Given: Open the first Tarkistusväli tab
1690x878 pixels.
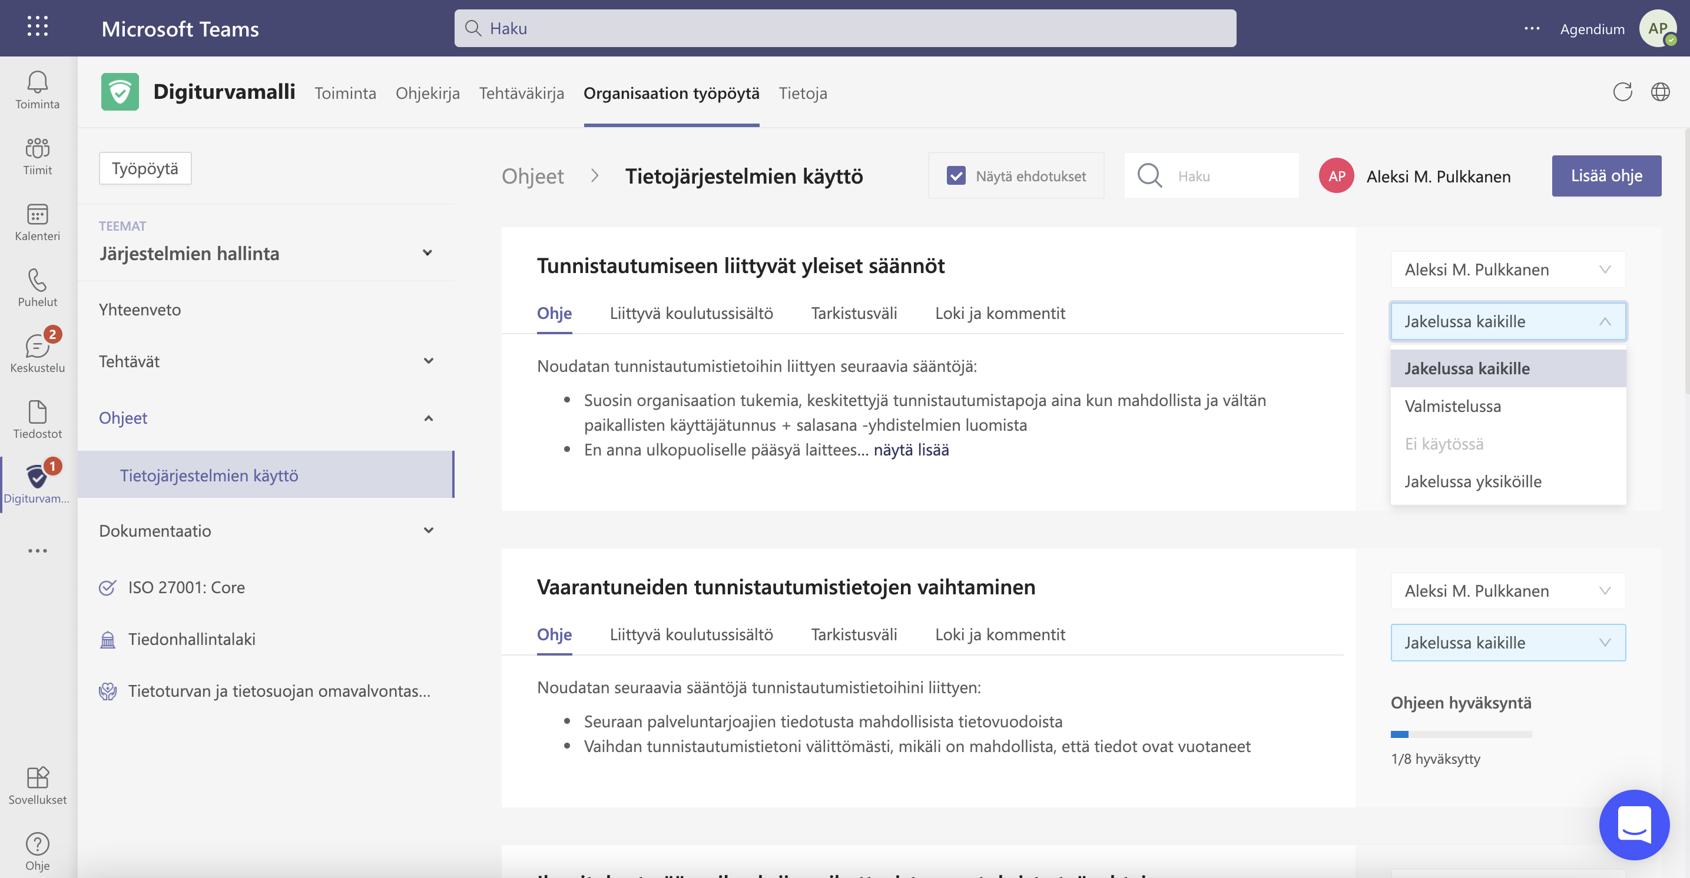Looking at the screenshot, I should pyautogui.click(x=853, y=314).
